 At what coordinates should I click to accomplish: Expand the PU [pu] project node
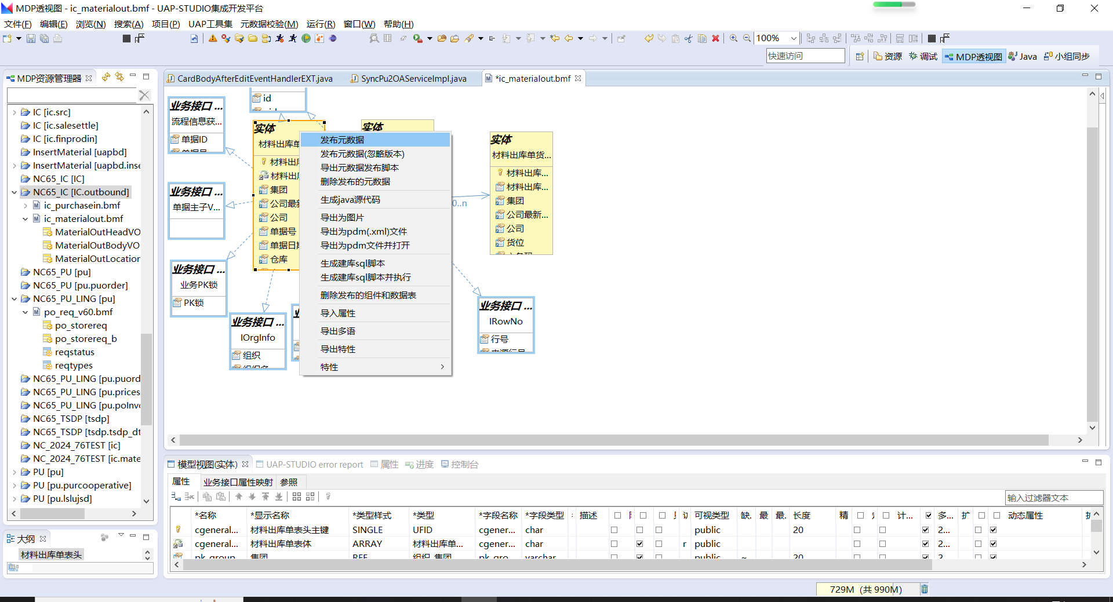pyautogui.click(x=14, y=472)
